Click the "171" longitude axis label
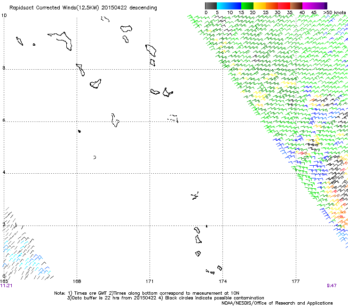The width and height of the screenshot is (348, 306). click(150, 282)
